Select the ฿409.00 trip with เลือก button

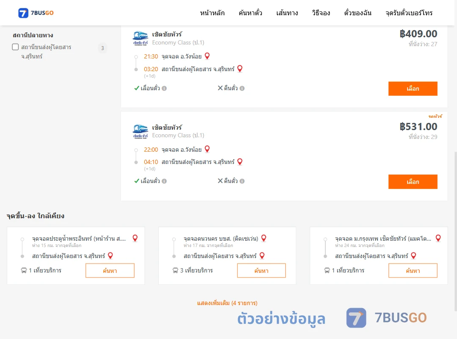(413, 89)
